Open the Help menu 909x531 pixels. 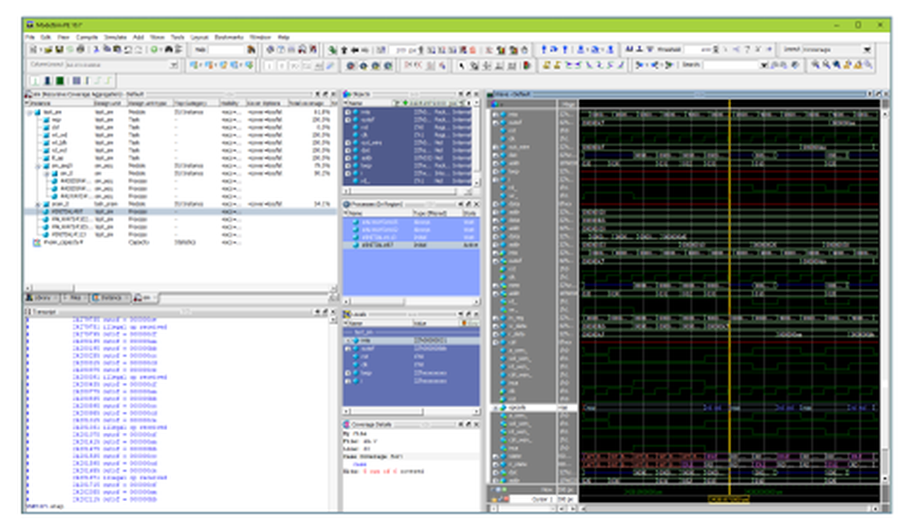tap(284, 37)
